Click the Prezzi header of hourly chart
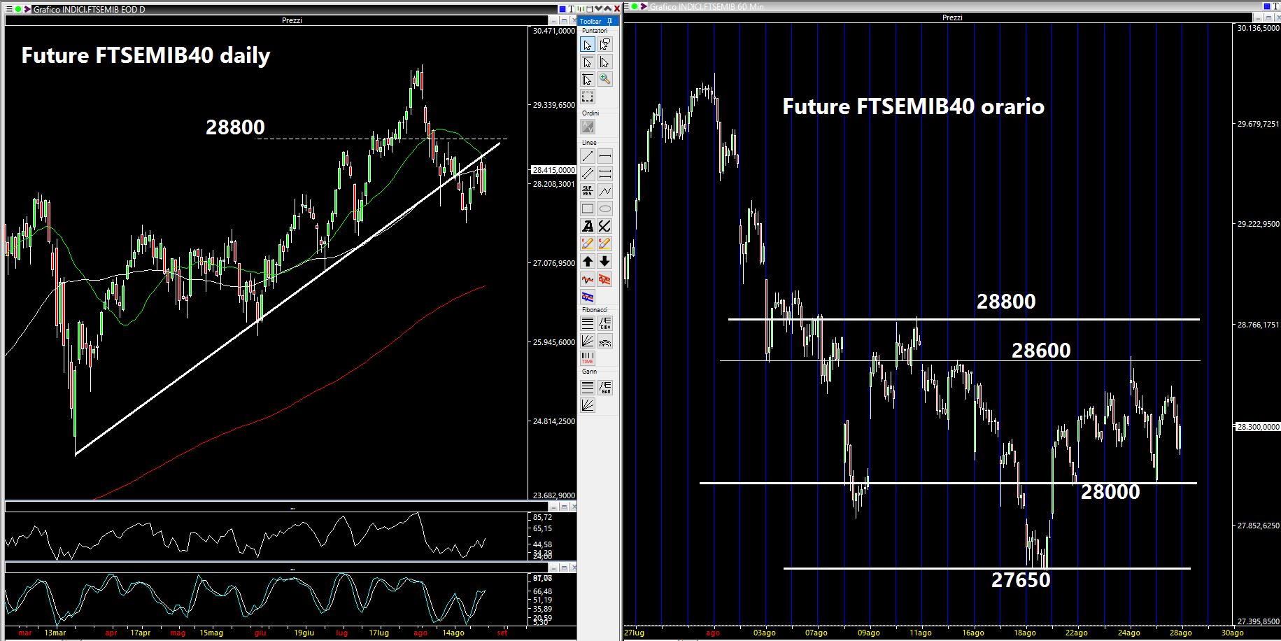This screenshot has height=641, width=1281. (x=952, y=17)
